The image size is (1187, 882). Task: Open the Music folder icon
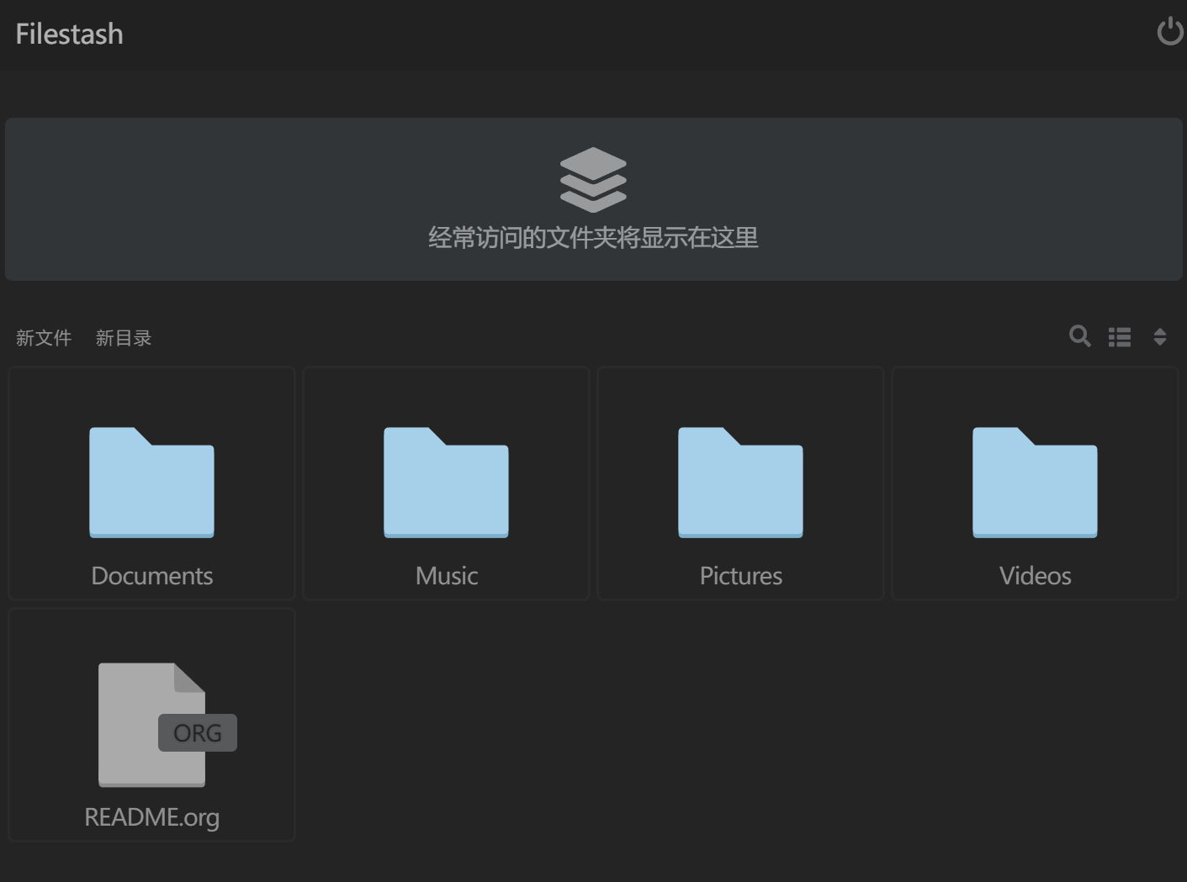446,483
